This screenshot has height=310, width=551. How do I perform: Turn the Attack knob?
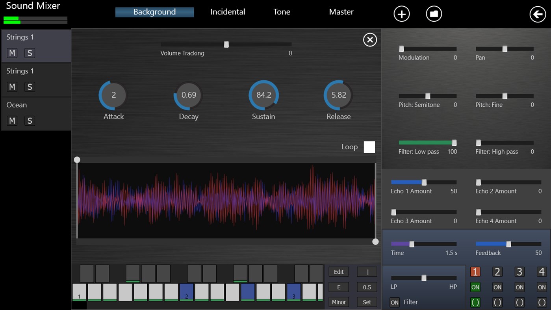(x=113, y=95)
